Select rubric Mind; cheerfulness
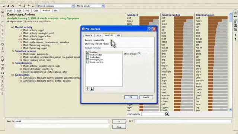The width and height of the screenshot is (238, 134). pyautogui.click(x=33, y=39)
